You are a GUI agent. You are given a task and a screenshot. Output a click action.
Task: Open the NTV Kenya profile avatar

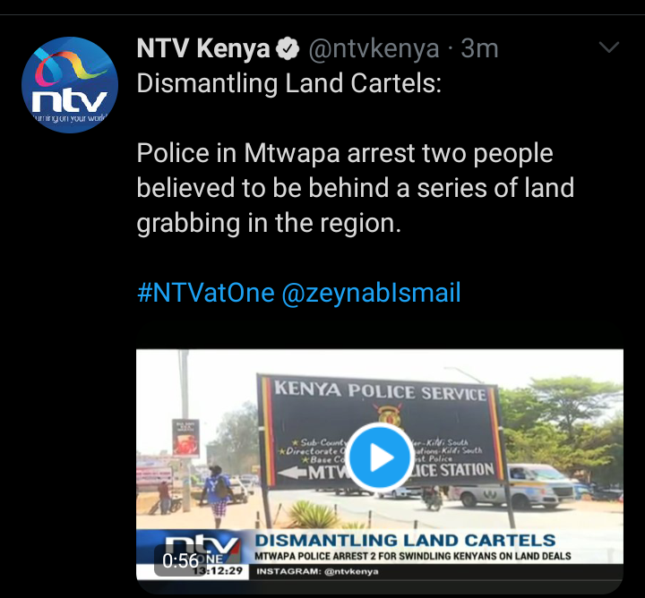(x=70, y=85)
